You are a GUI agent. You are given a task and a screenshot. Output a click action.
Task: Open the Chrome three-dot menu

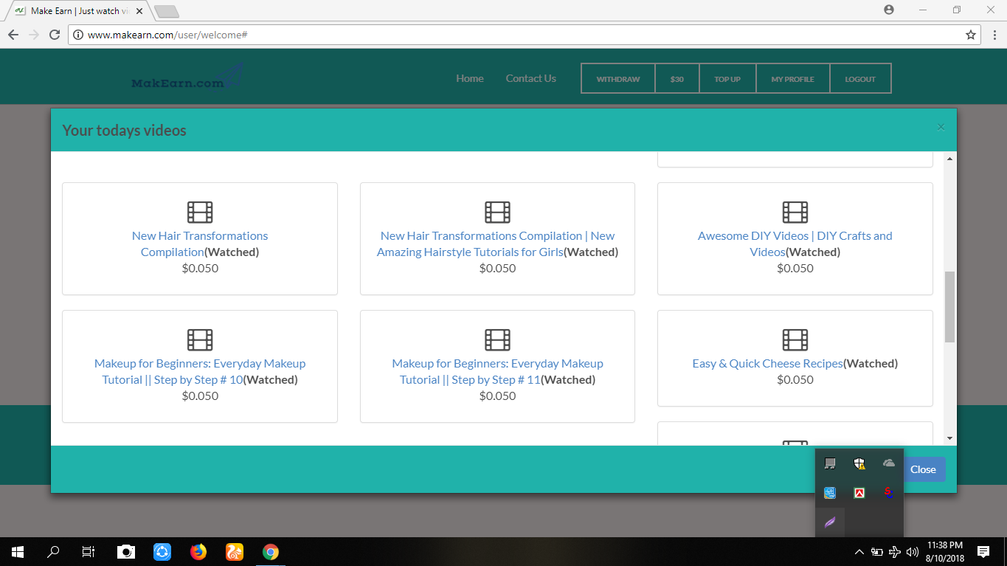pos(994,35)
